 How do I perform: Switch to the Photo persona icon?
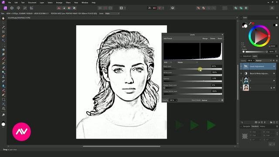point(5,8)
